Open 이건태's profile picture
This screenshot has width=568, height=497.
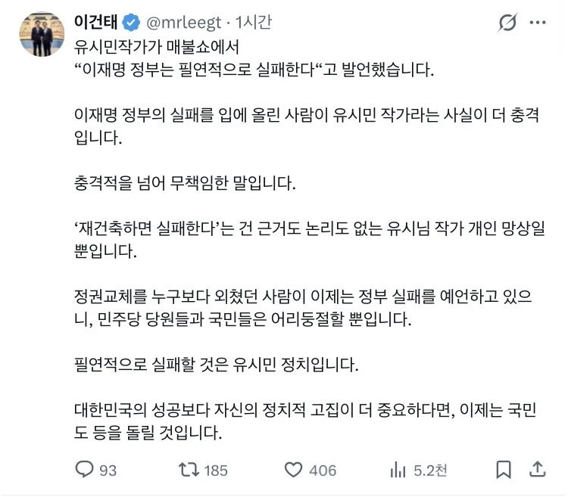pos(42,34)
